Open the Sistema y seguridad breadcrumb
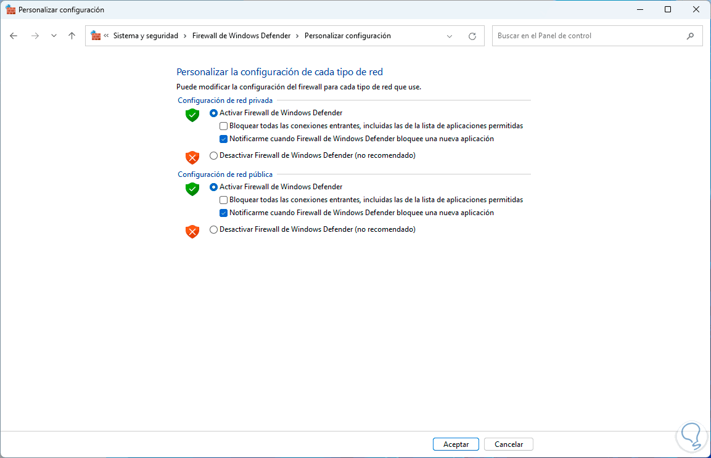 tap(146, 36)
